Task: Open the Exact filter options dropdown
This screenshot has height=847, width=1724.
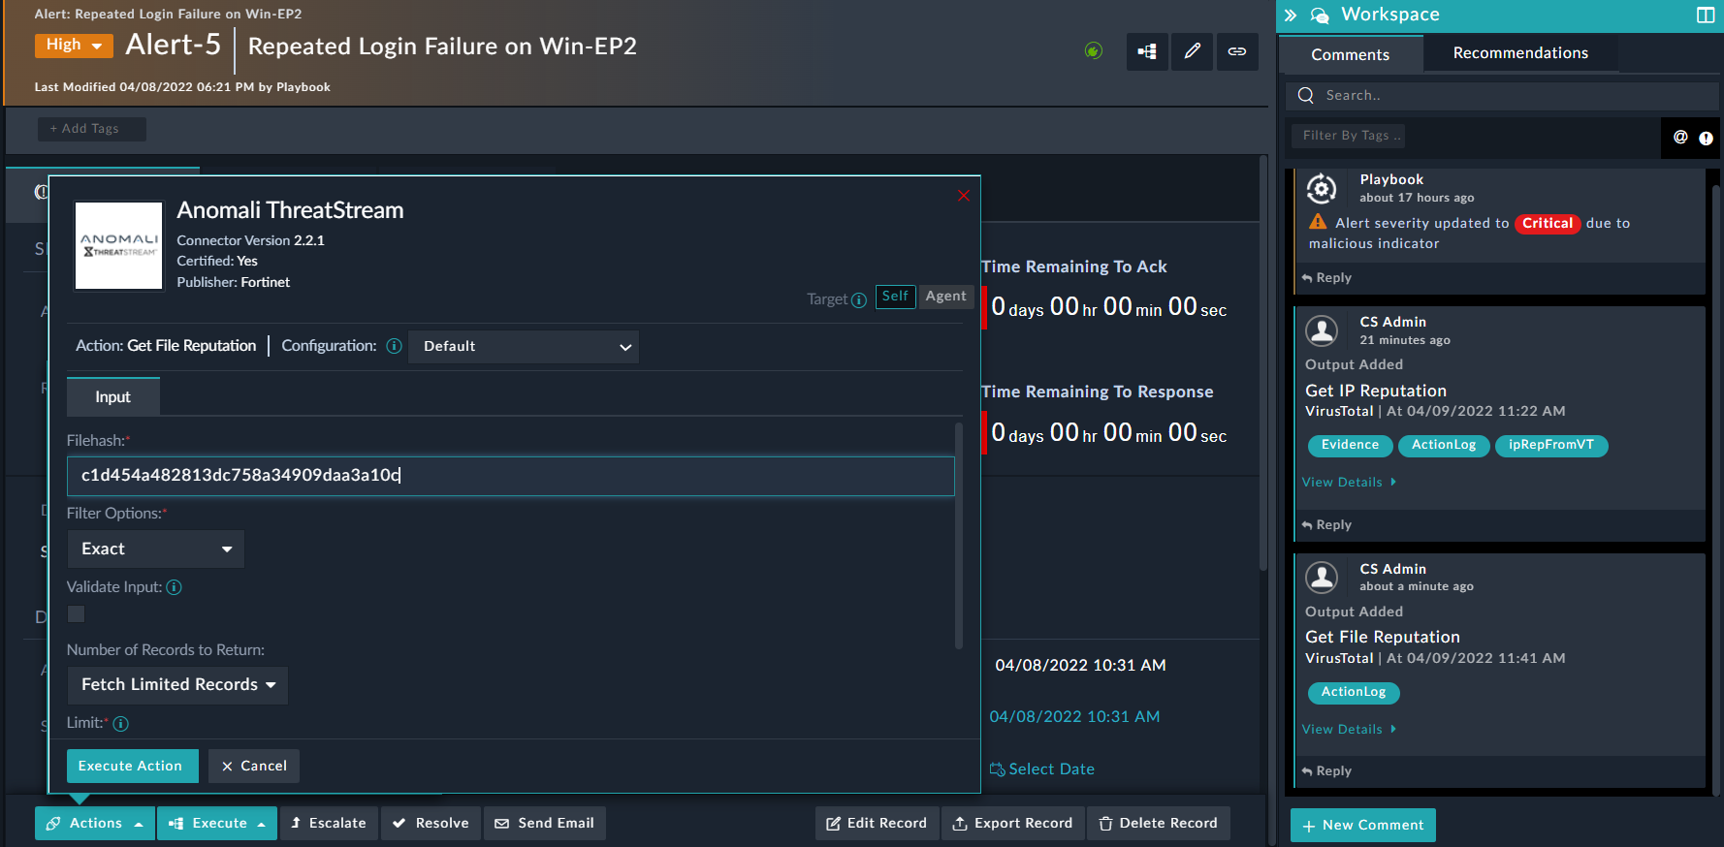Action: [155, 549]
